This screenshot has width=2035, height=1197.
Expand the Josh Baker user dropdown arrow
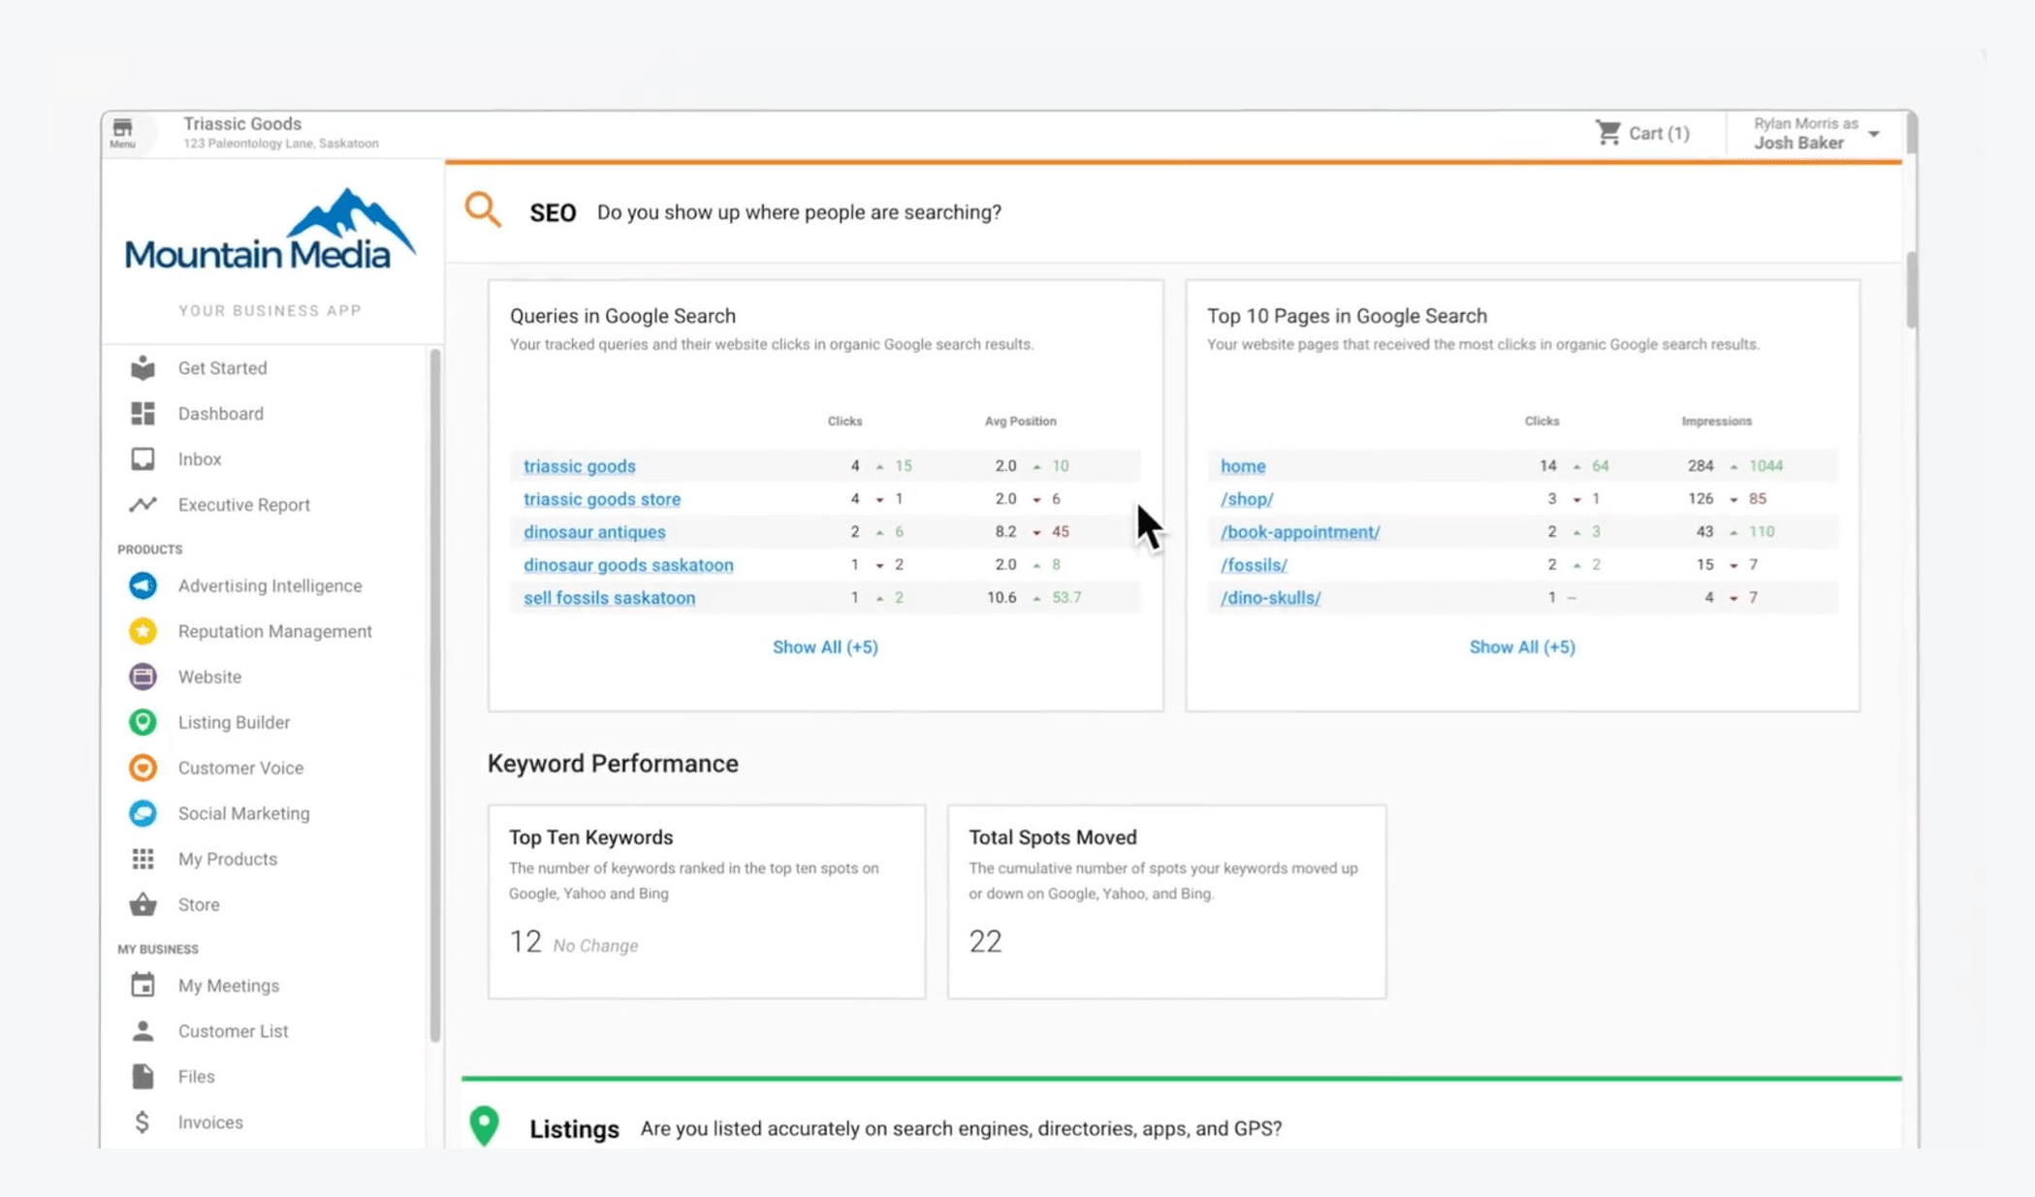1874,134
